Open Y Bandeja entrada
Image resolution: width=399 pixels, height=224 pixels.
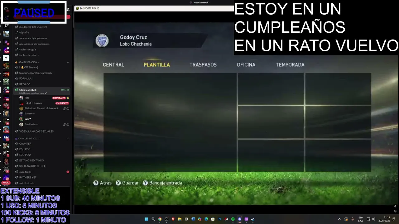162,183
